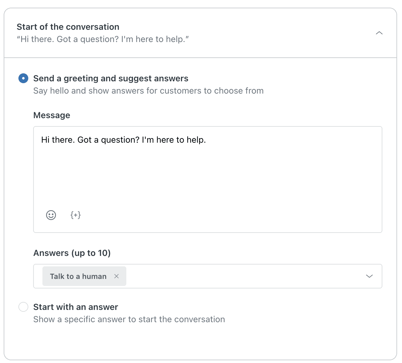Screen dimensions: 402x363
Task: Enable the radio button beside Start with an answer
Action: tap(23, 307)
